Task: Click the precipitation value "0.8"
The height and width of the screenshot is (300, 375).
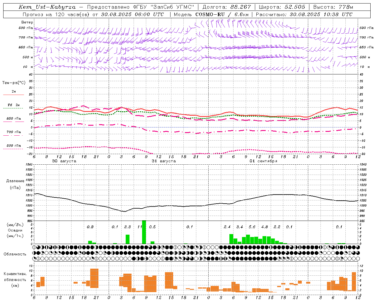Action: [90, 227]
